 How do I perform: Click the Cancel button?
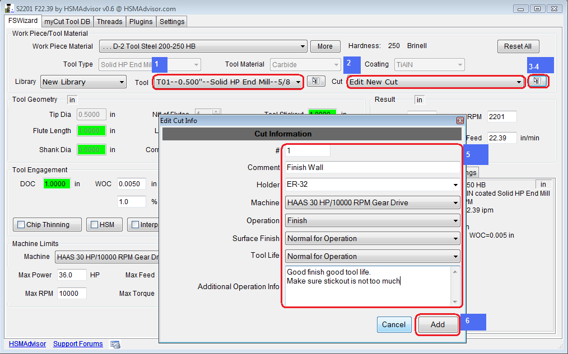pyautogui.click(x=393, y=324)
